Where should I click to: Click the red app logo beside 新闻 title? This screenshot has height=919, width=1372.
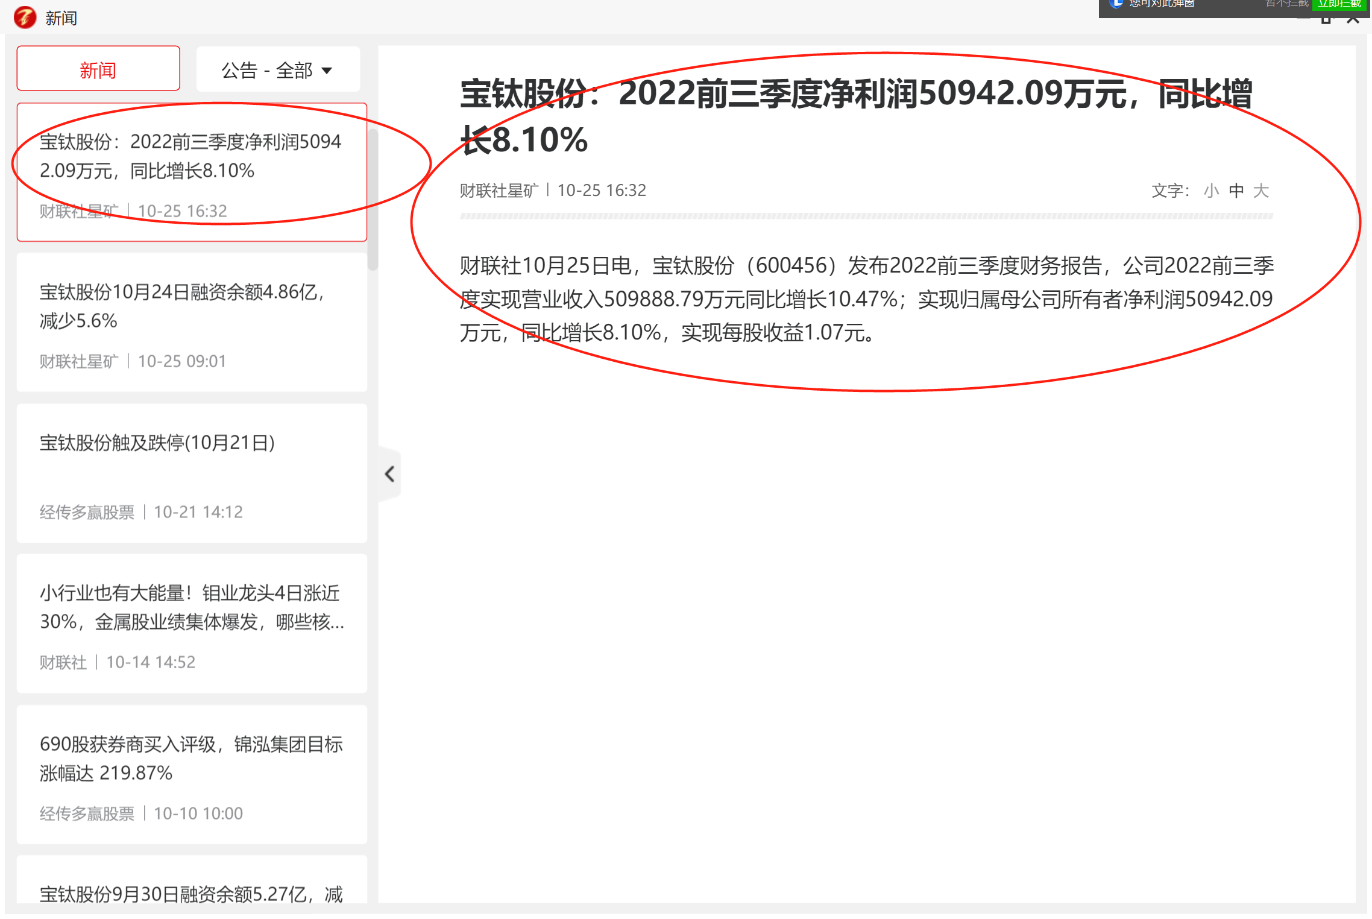pyautogui.click(x=25, y=17)
